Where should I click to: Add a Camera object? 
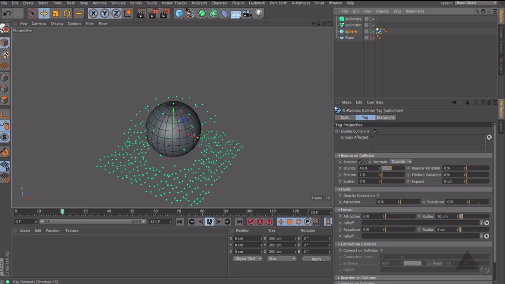tap(247, 14)
